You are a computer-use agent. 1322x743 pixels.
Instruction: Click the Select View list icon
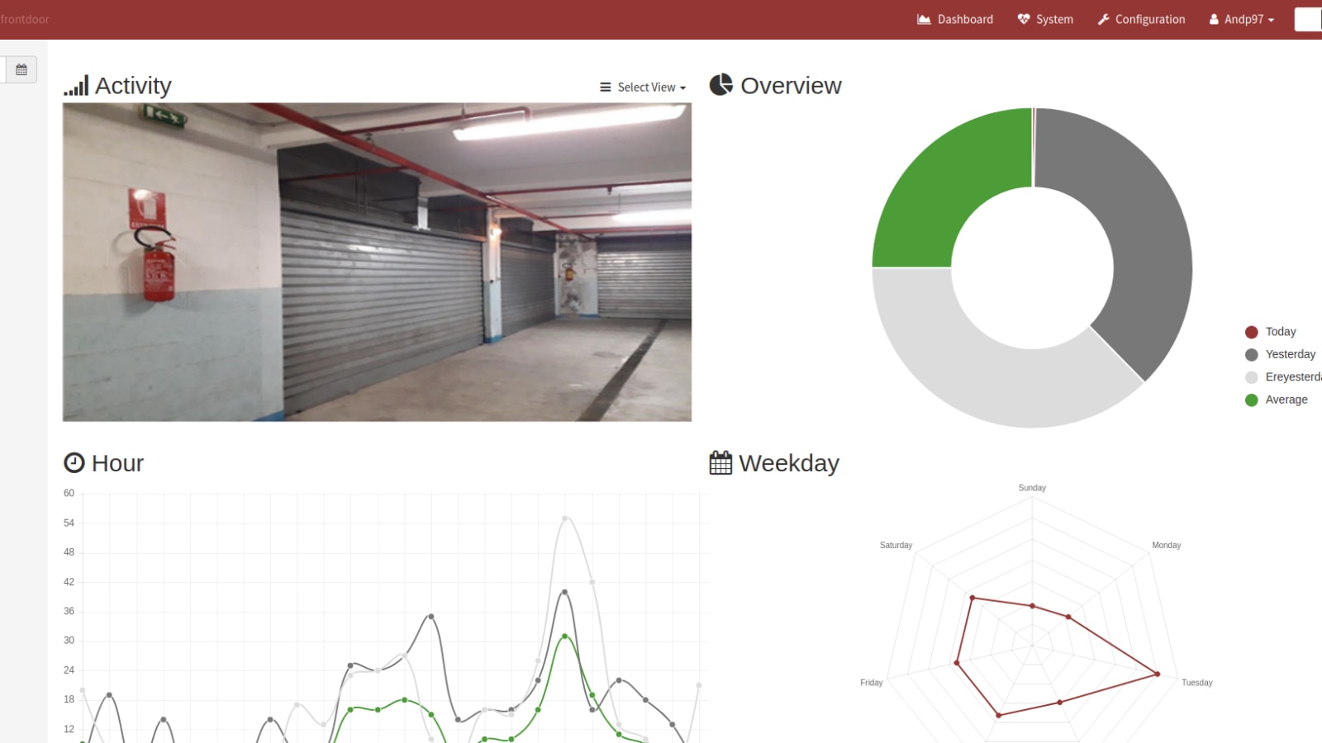coord(606,88)
